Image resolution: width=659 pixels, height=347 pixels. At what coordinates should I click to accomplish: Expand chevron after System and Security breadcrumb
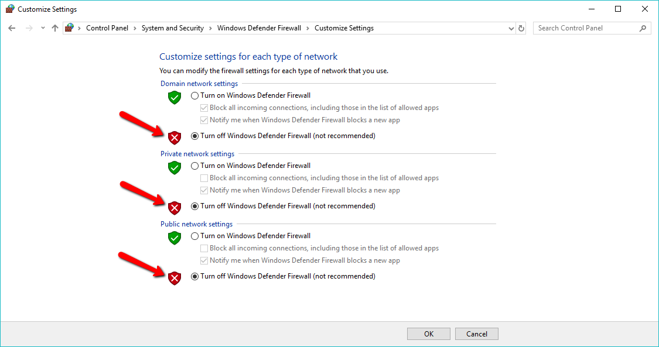[x=210, y=28]
